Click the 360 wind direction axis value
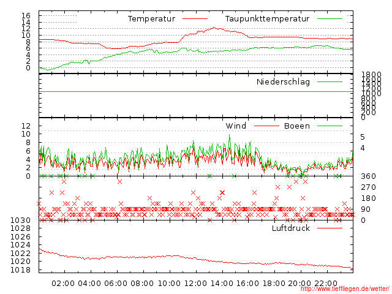392x294 pixels. coord(368,176)
